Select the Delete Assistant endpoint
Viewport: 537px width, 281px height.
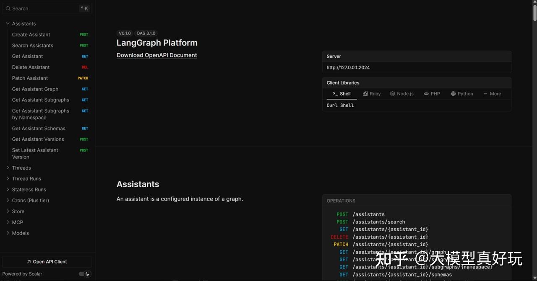(31, 67)
